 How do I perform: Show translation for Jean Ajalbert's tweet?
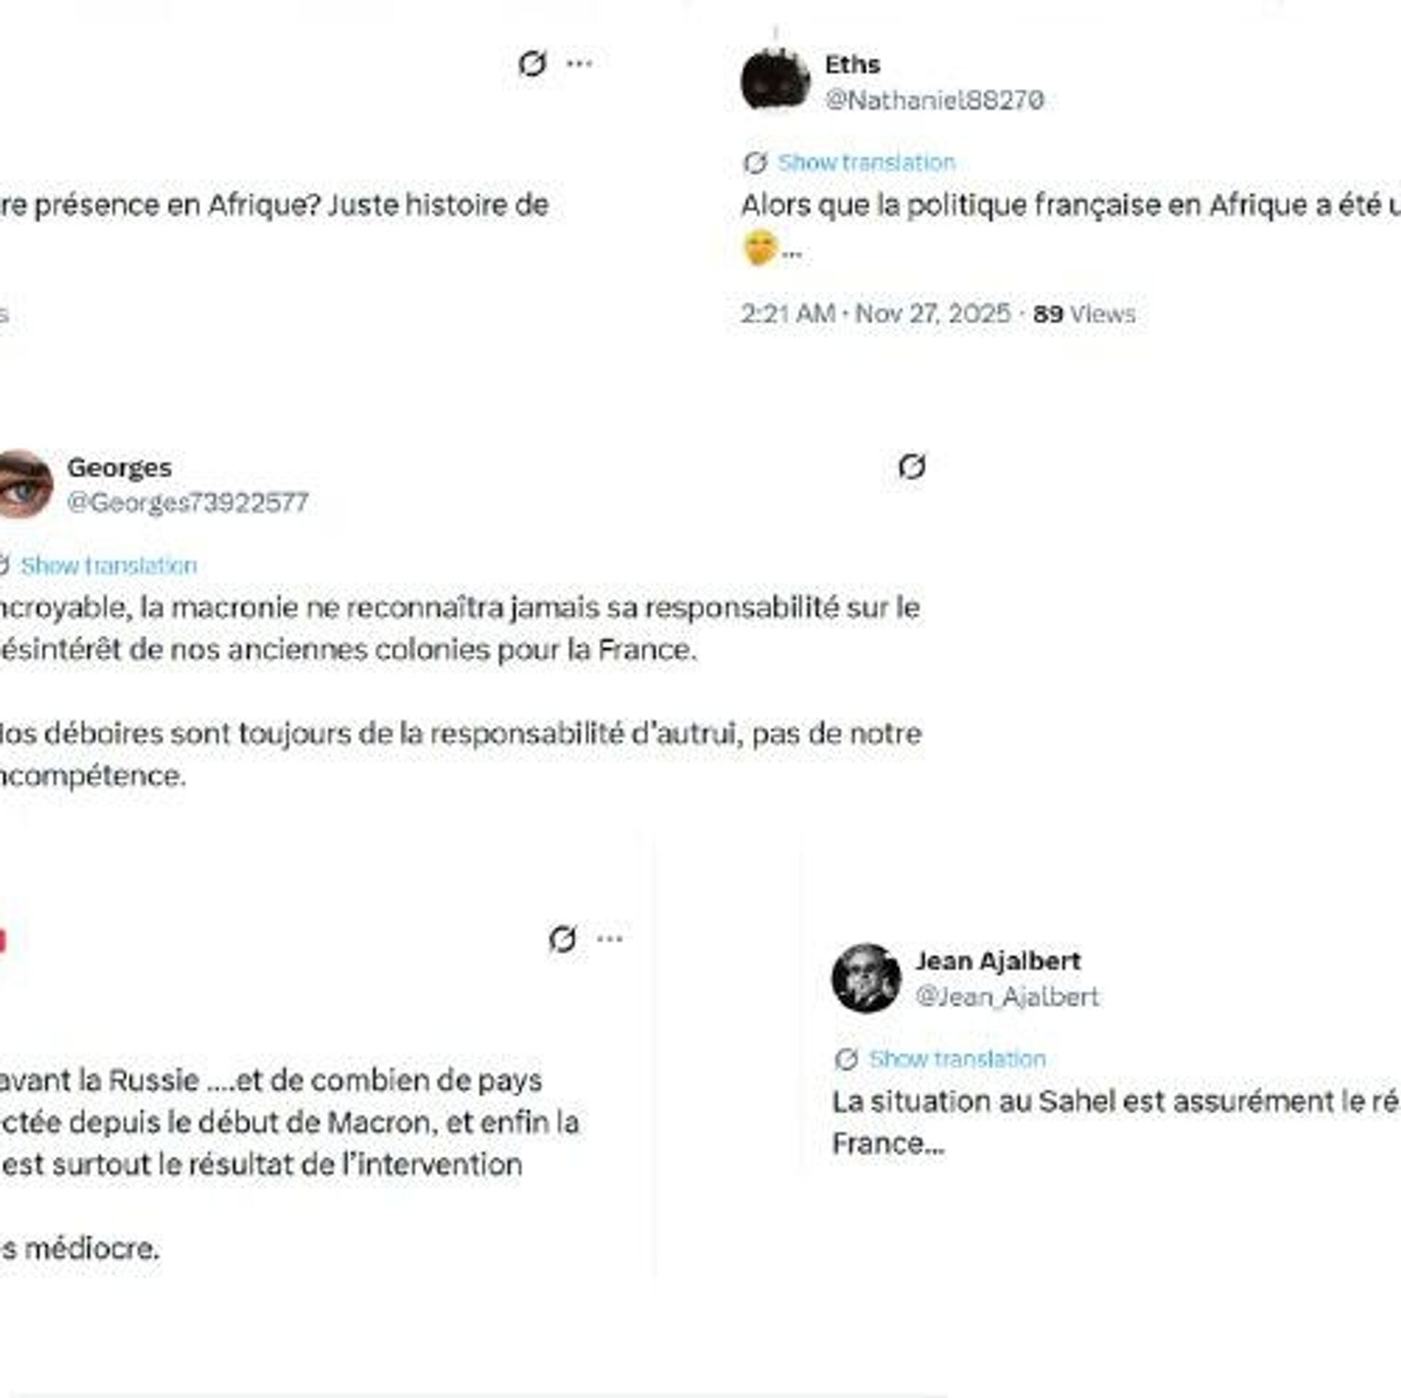coord(957,1059)
